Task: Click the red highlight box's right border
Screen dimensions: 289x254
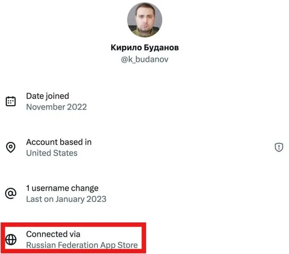Action: (145, 238)
